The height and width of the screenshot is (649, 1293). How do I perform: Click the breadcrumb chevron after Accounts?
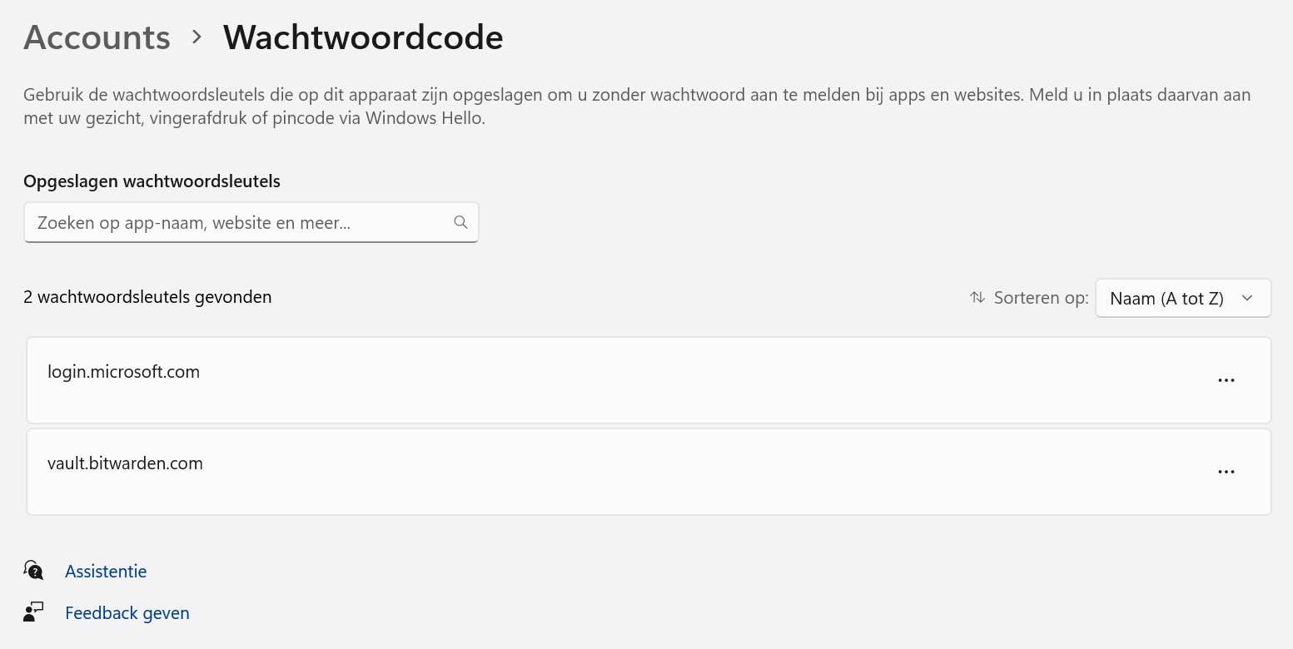click(x=197, y=37)
